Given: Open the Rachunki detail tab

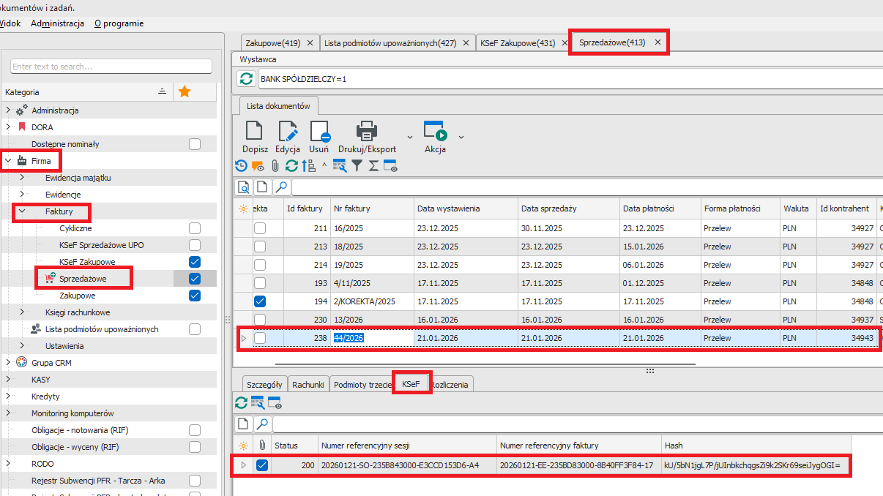Looking at the screenshot, I should tap(308, 385).
